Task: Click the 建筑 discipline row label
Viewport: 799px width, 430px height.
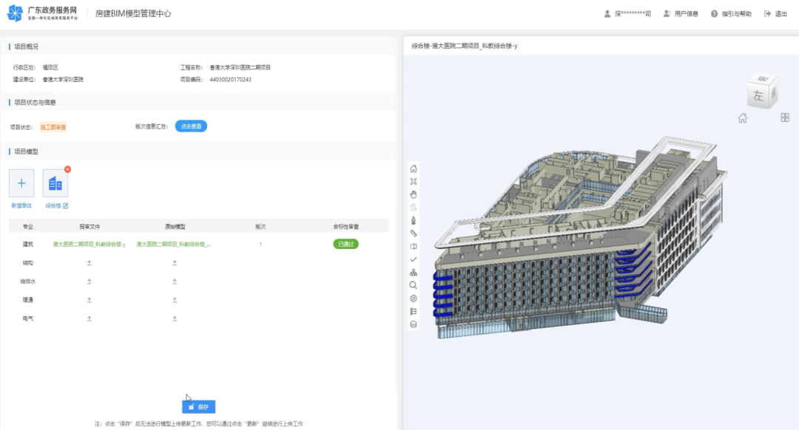Action: click(28, 245)
